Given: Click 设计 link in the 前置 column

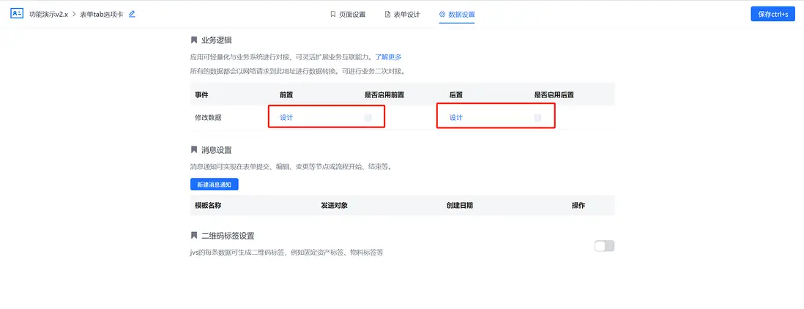Looking at the screenshot, I should 286,117.
